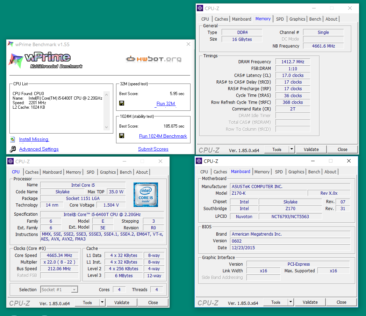Click the CPU-Z title icon in CPU window

pos(10,161)
